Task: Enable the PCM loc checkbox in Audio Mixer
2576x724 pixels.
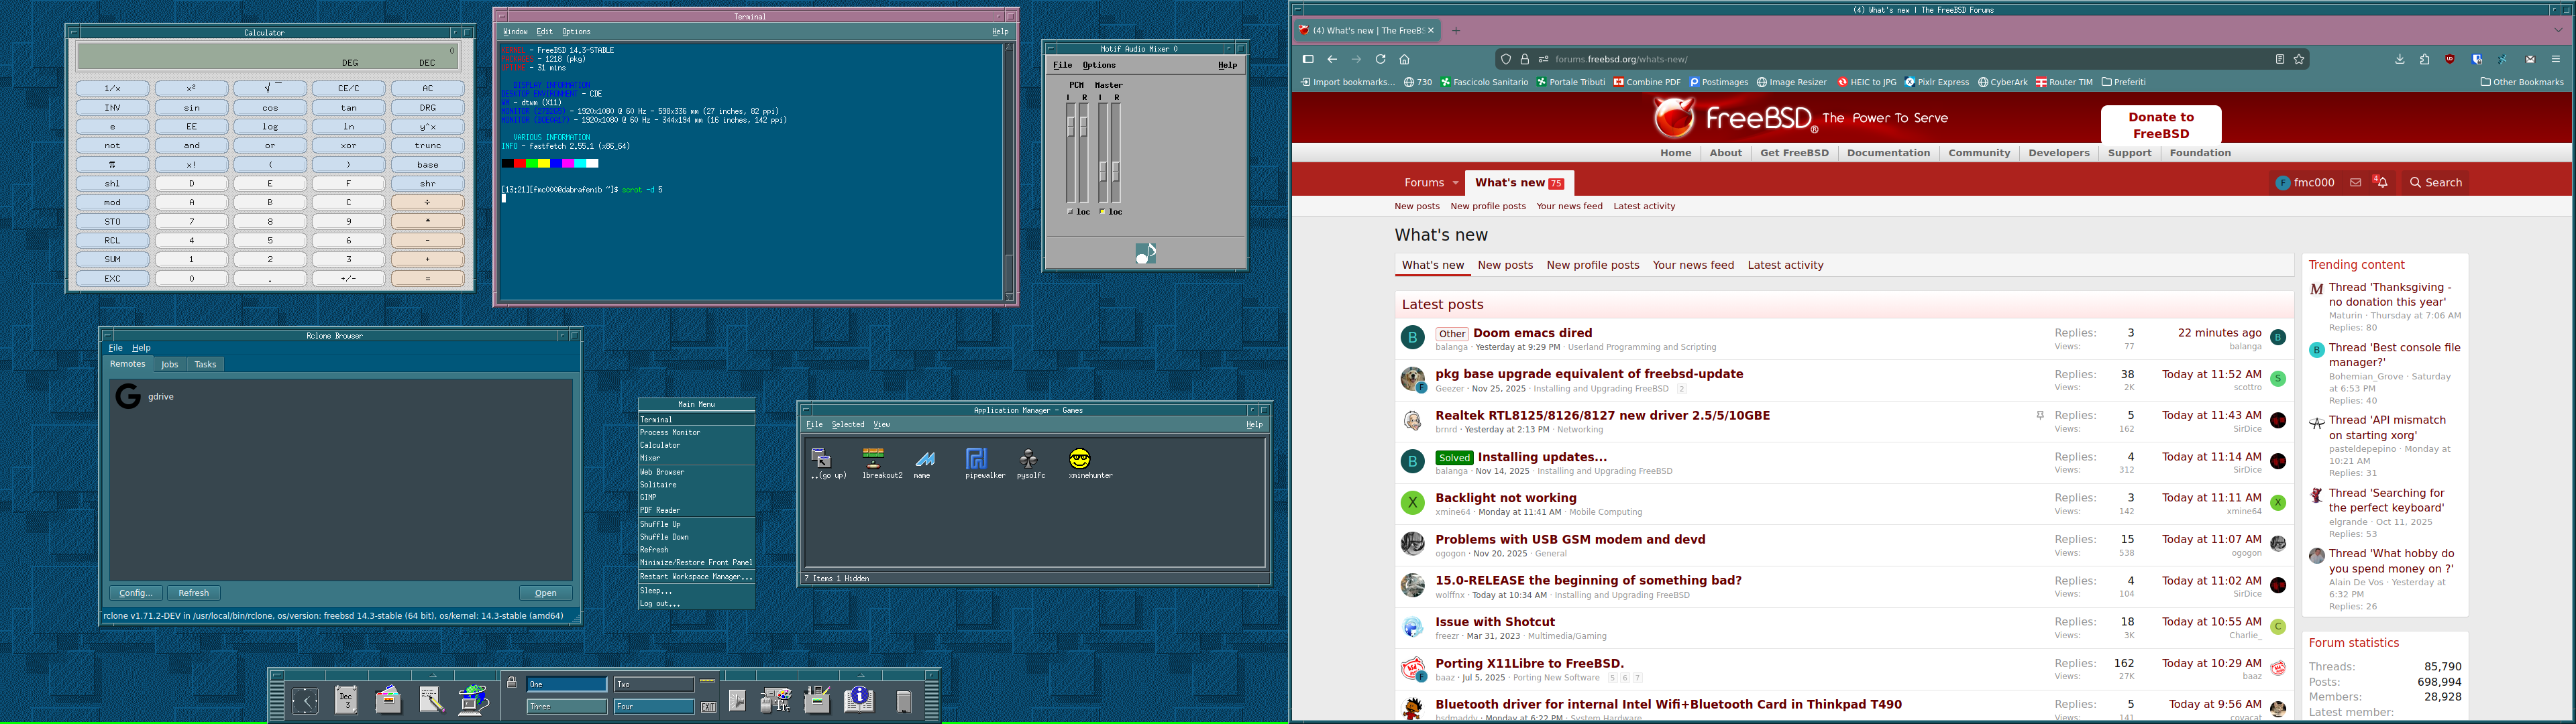Action: 1071,212
